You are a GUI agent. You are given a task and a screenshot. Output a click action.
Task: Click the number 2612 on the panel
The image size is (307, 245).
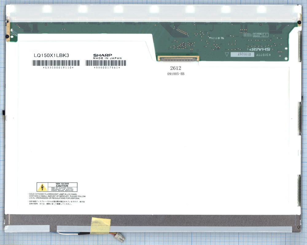pos(176,68)
